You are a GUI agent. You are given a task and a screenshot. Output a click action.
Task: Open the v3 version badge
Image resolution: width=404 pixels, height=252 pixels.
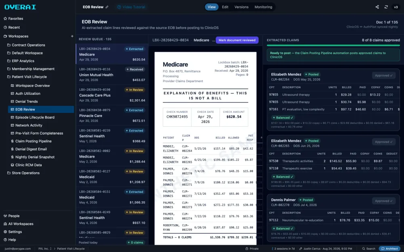(396, 7)
